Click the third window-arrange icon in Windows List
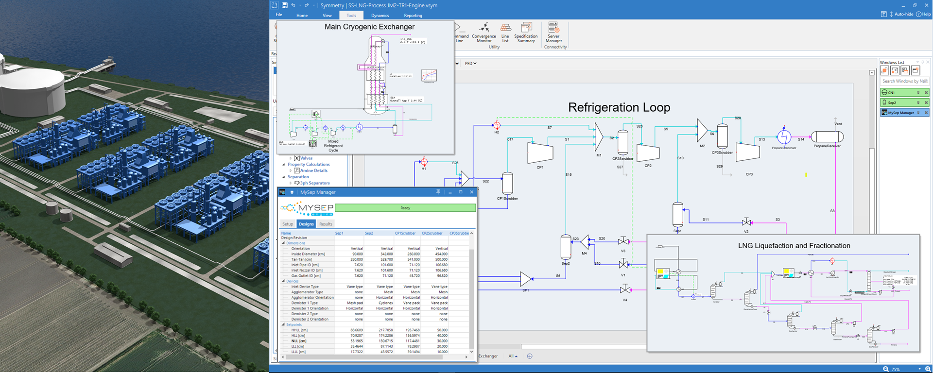Viewport: 933px width, 373px height. (905, 71)
